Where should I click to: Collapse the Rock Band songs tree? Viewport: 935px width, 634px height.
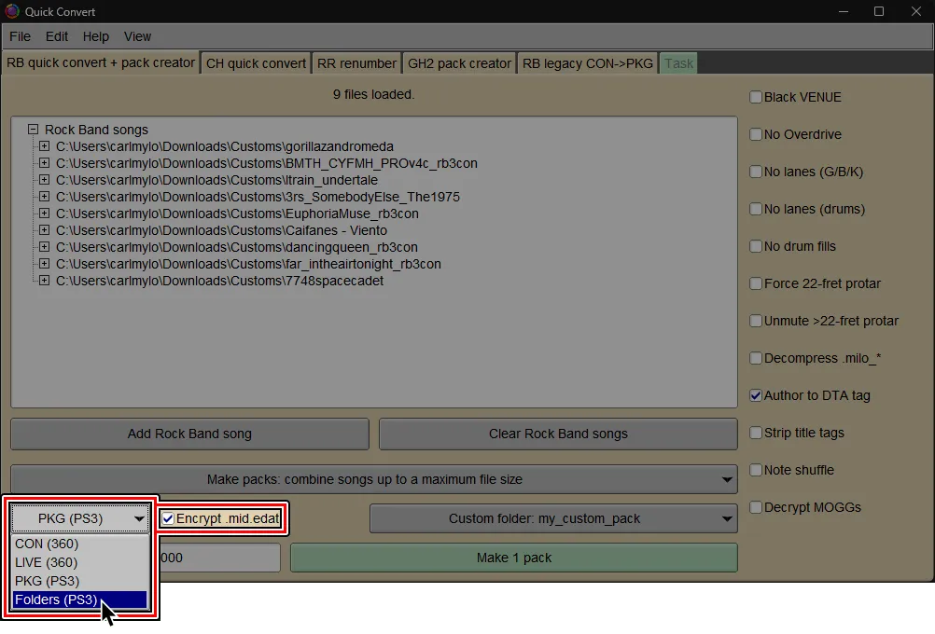click(x=32, y=130)
